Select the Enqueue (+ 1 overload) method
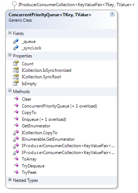 [x=44, y=119]
